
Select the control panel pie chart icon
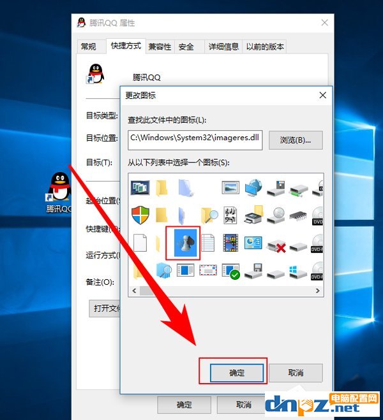click(x=253, y=242)
